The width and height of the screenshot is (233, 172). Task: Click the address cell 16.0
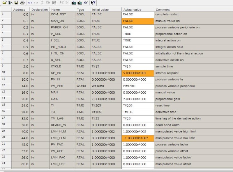tap(20, 93)
